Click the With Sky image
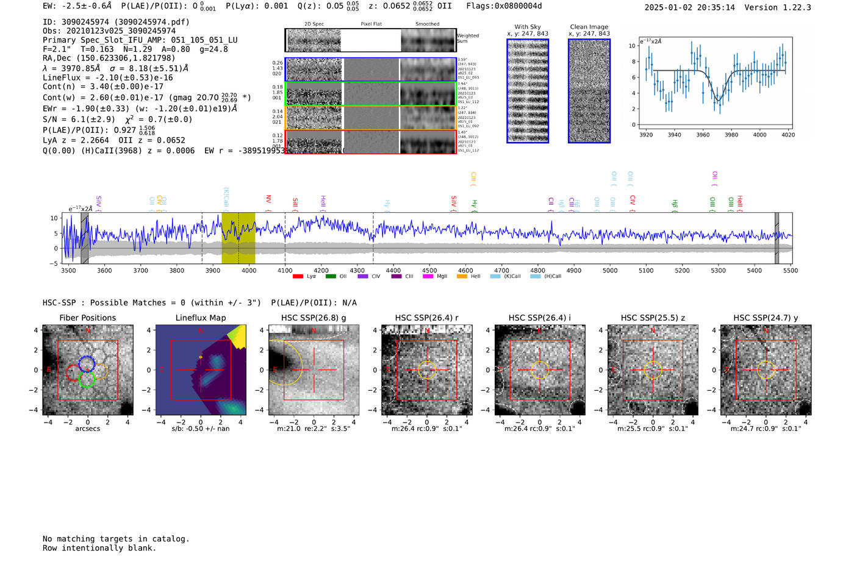This screenshot has width=854, height=581. coord(528,91)
